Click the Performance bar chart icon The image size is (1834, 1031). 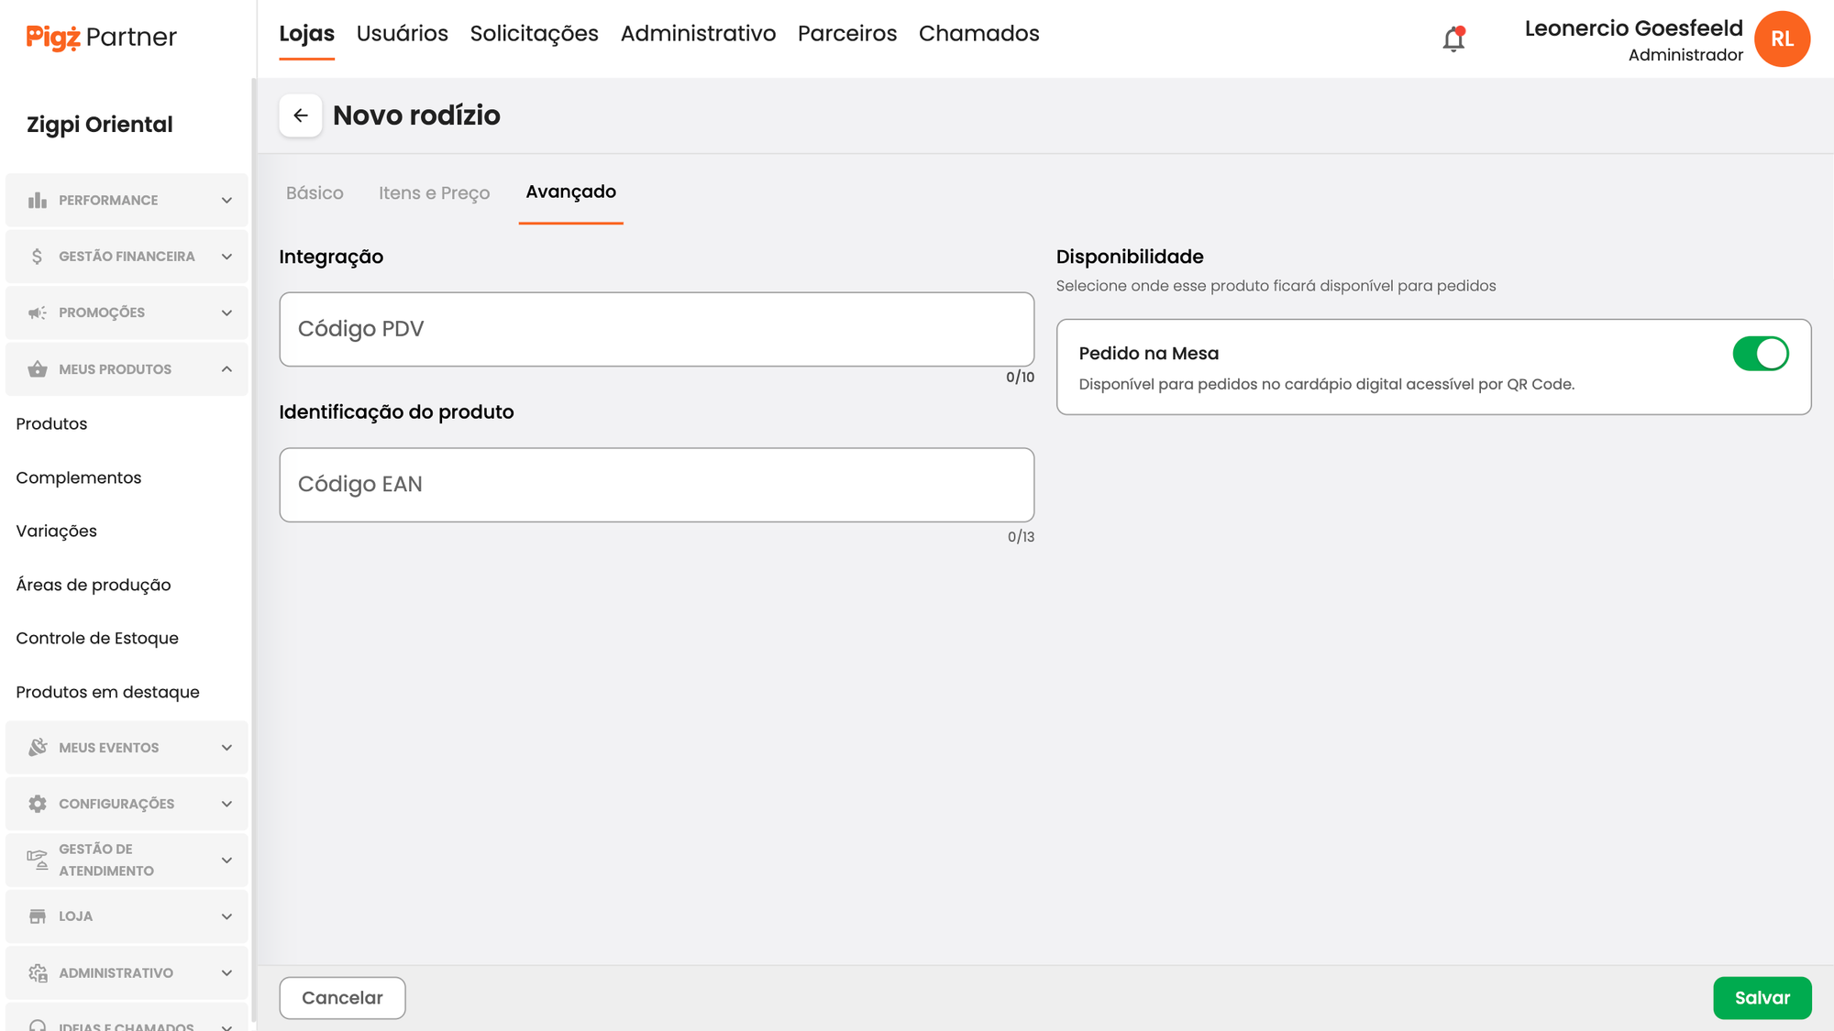coord(38,200)
